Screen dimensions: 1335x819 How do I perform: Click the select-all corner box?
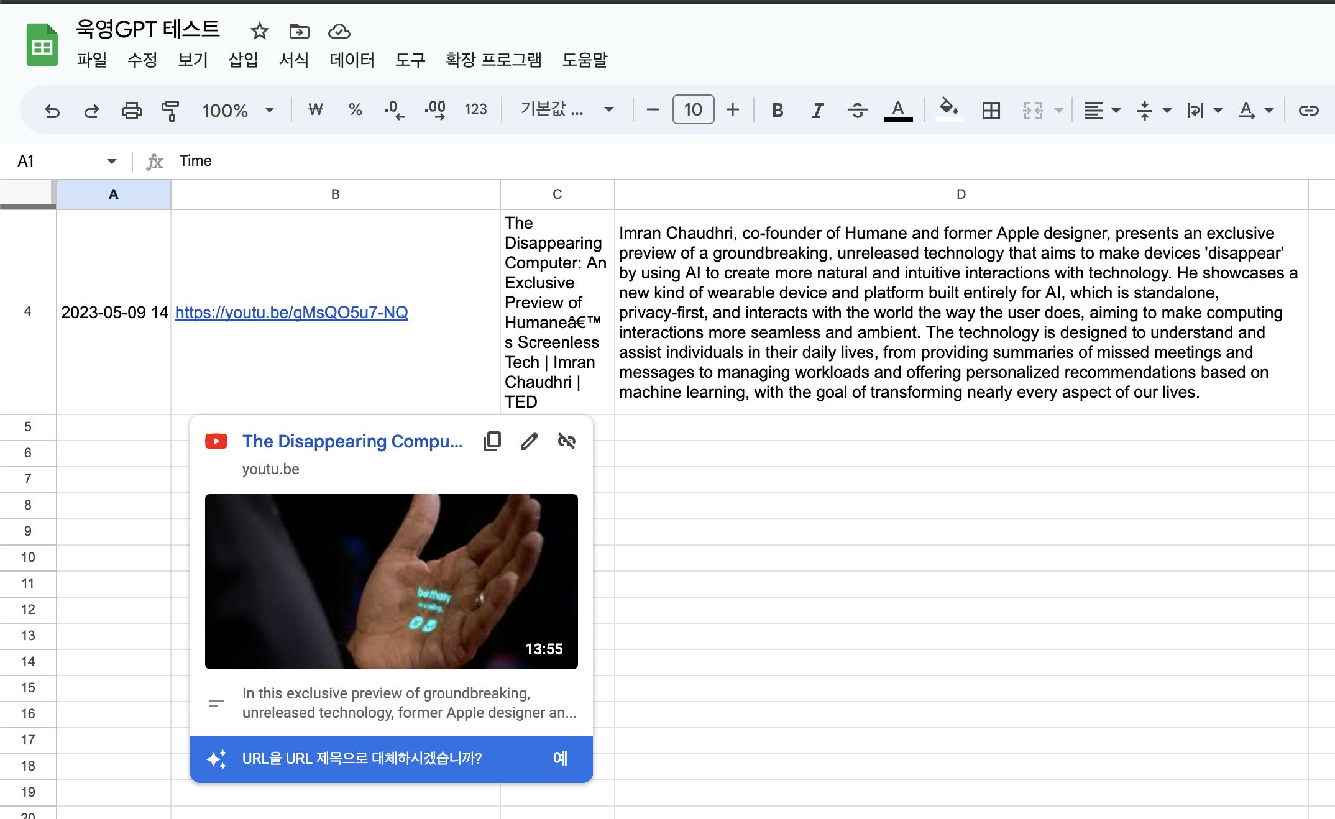[x=28, y=194]
